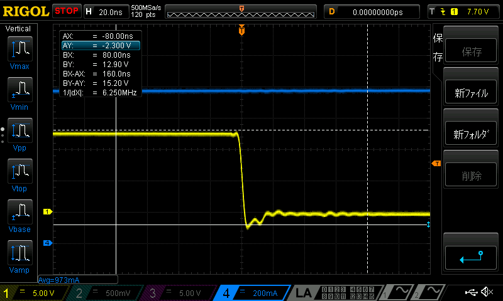This screenshot has height=301, width=503.
Task: Click the 保存 vertical menu title
Action: pos(438,48)
